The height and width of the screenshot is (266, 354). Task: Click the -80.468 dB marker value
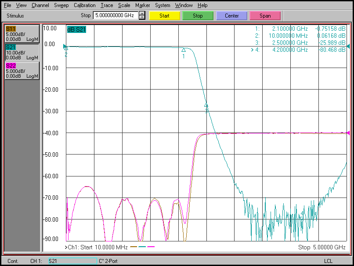point(332,50)
